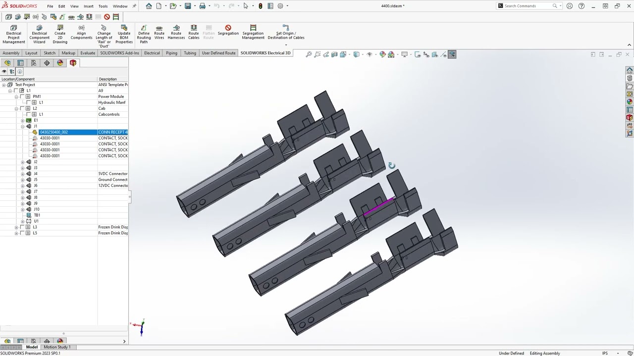Open Change Length of Rail or Duct
The width and height of the screenshot is (634, 356).
coord(104,36)
